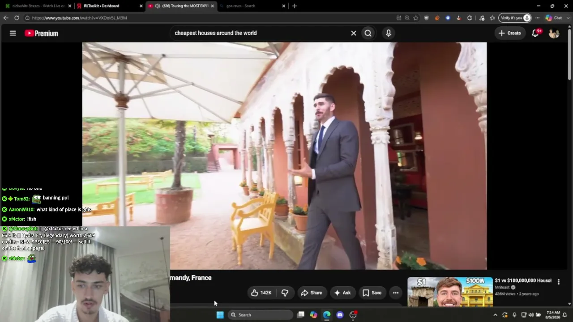Add this page to favorites star
Viewport: 573px width, 322px height.
(x=416, y=18)
